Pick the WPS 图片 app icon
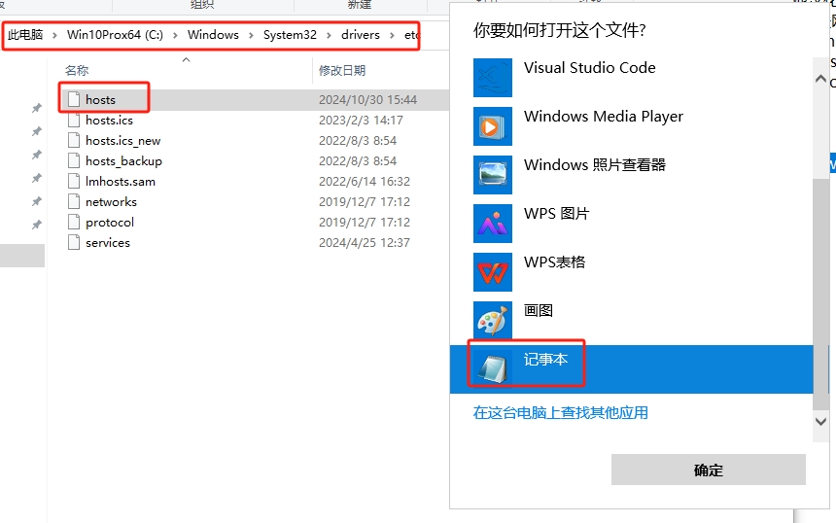Screen dimensions: 836x523 [493, 224]
